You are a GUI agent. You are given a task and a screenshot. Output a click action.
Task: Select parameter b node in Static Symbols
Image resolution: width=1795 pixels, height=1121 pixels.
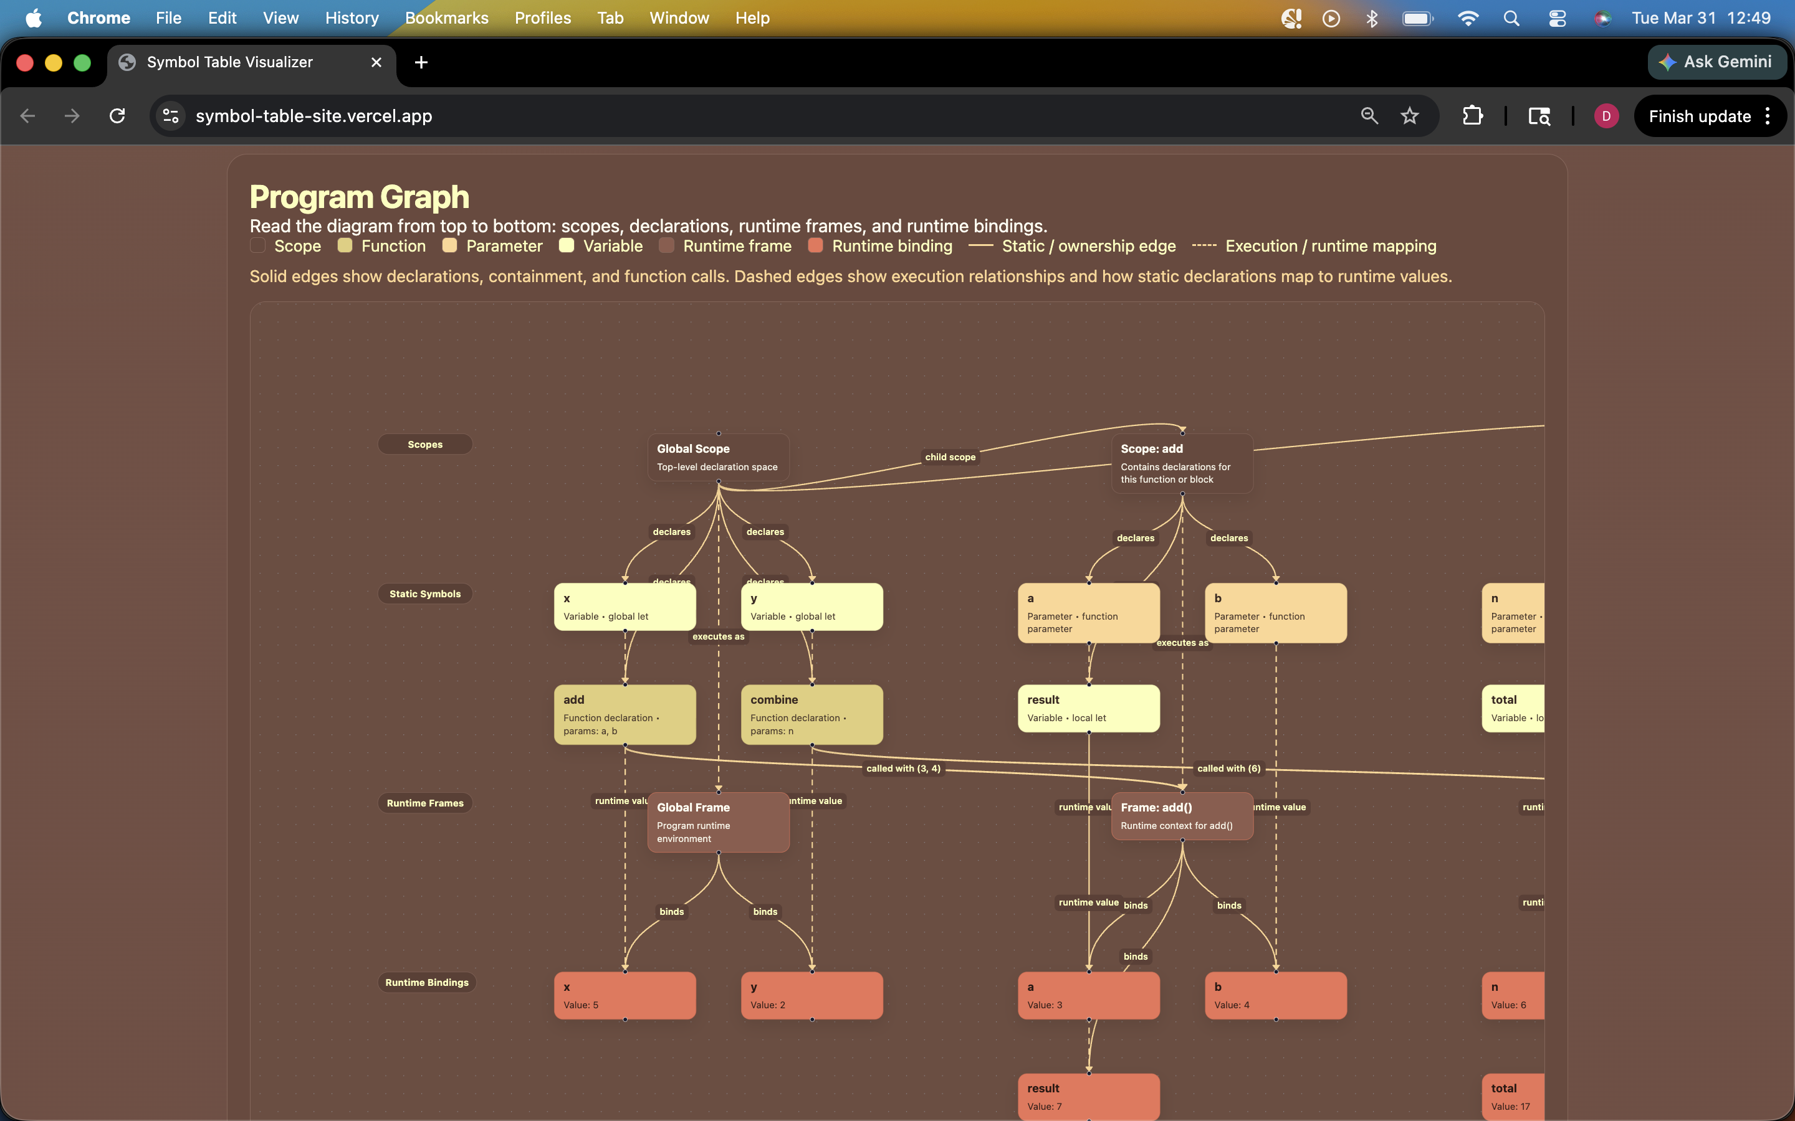tap(1275, 612)
